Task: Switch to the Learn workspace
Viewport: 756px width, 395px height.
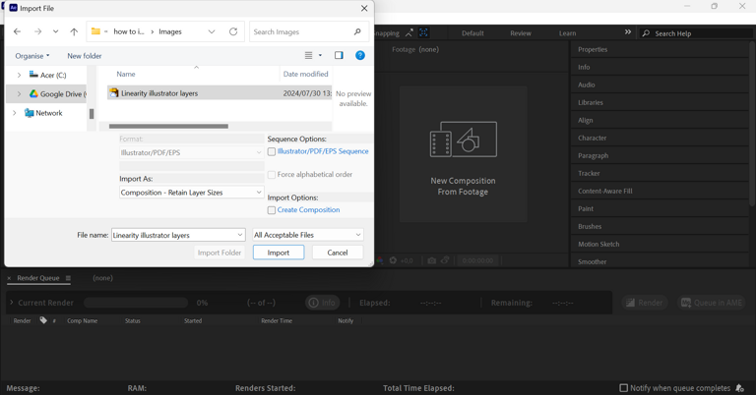Action: (x=567, y=33)
